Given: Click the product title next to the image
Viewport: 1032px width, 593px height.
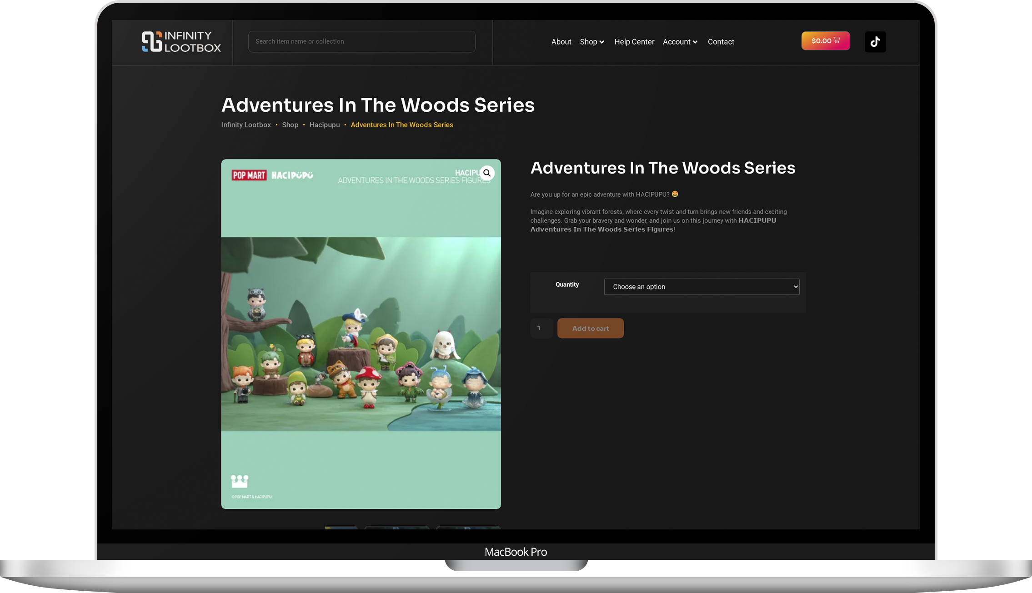Looking at the screenshot, I should pyautogui.click(x=663, y=168).
